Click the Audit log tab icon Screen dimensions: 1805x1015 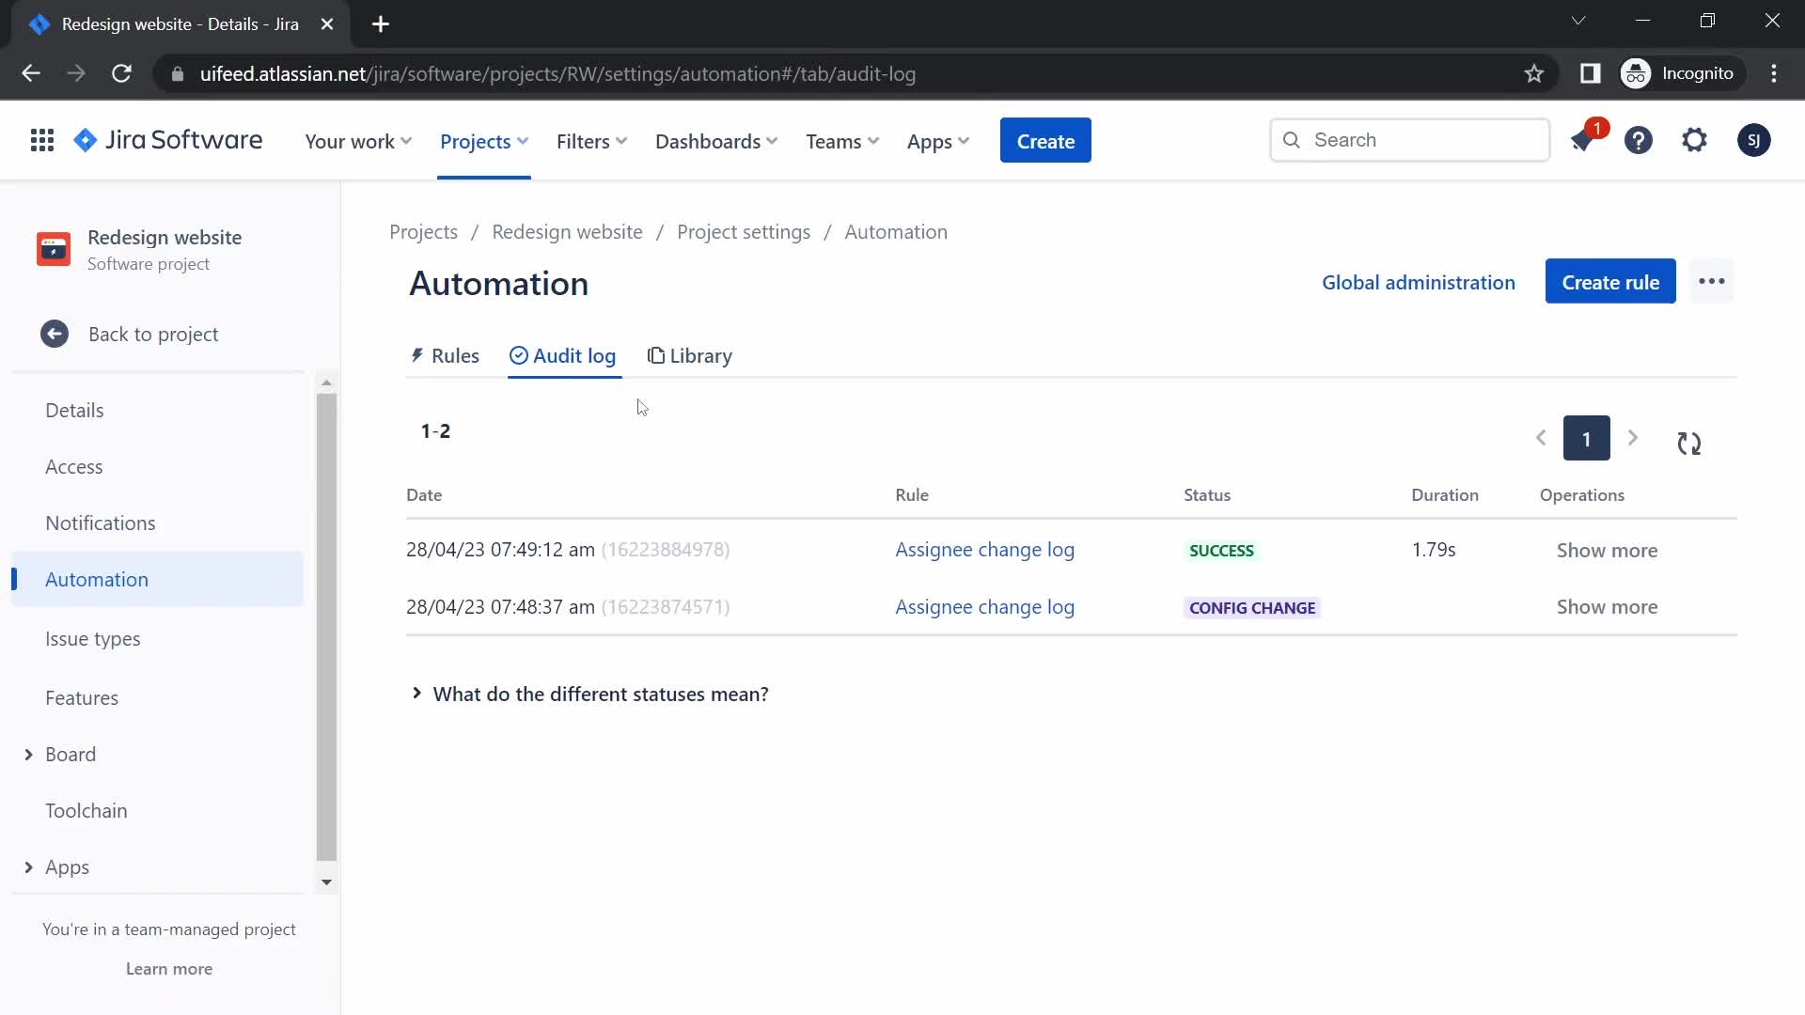point(518,355)
